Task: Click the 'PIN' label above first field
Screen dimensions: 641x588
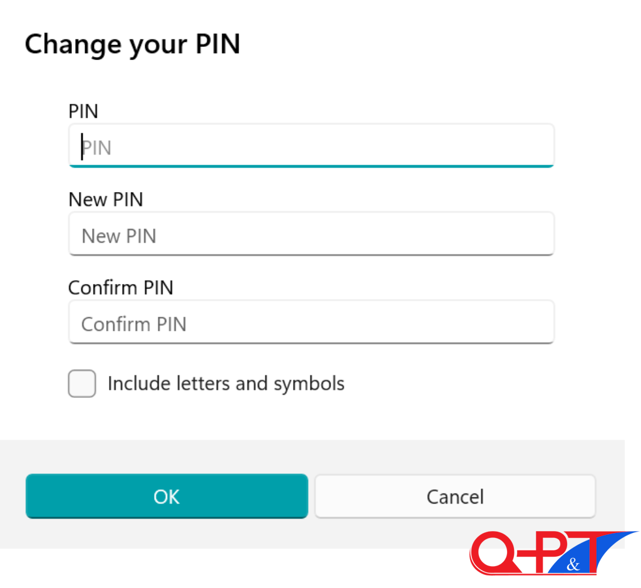Action: [83, 111]
